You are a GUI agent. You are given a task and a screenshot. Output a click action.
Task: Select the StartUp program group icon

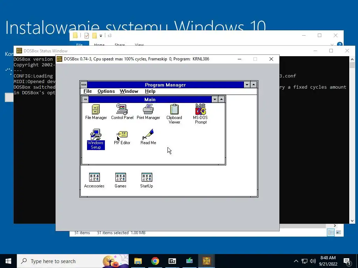click(x=146, y=180)
